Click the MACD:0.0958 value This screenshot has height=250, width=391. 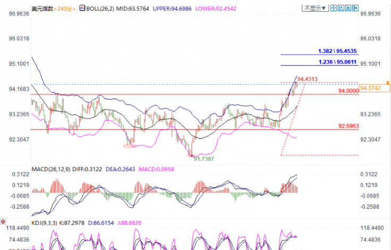pyautogui.click(x=156, y=169)
